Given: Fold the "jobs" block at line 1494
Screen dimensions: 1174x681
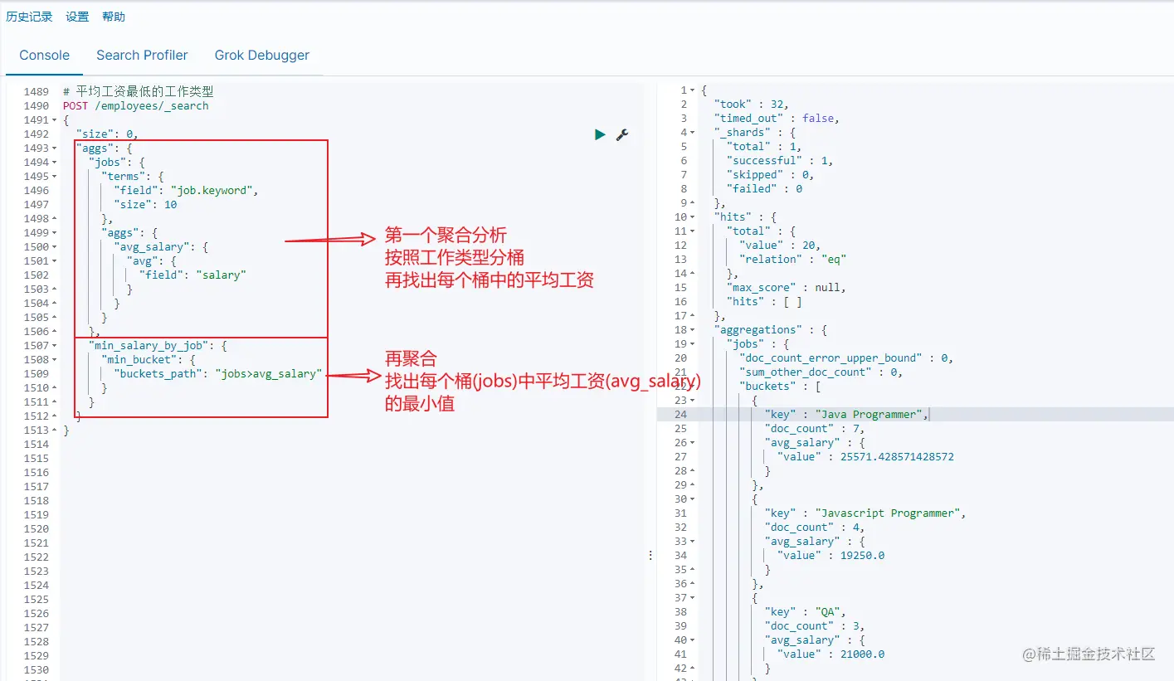Looking at the screenshot, I should click(55, 163).
